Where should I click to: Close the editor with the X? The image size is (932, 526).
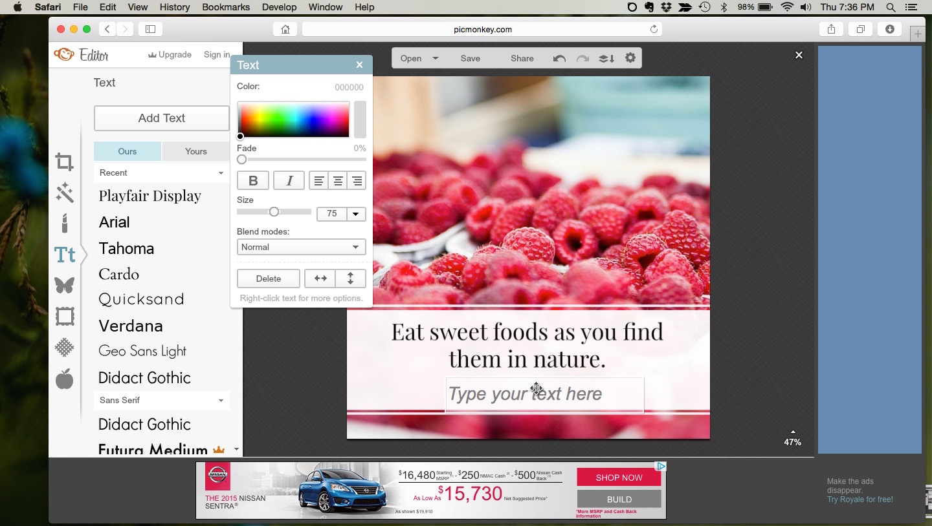pos(799,55)
